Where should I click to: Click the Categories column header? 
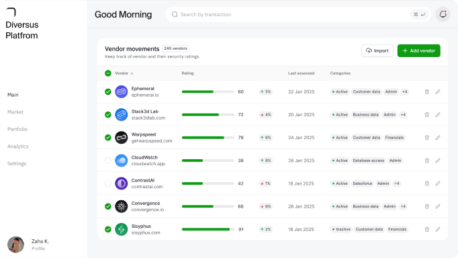pyautogui.click(x=340, y=73)
